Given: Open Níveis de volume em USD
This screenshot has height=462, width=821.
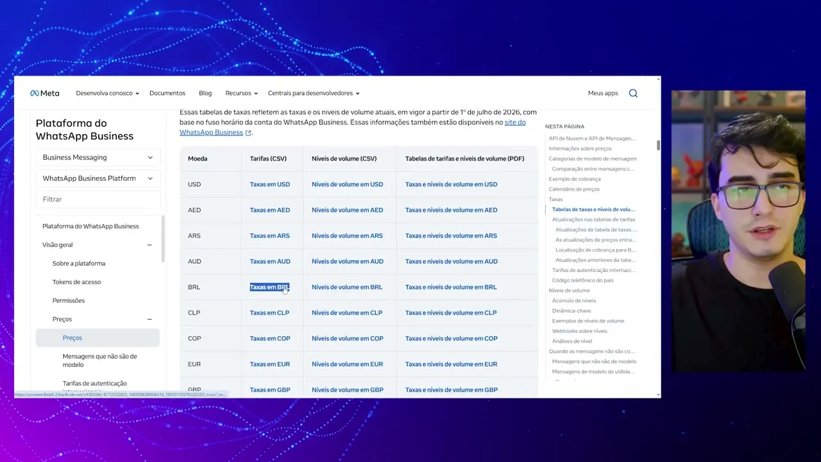Looking at the screenshot, I should coord(347,184).
